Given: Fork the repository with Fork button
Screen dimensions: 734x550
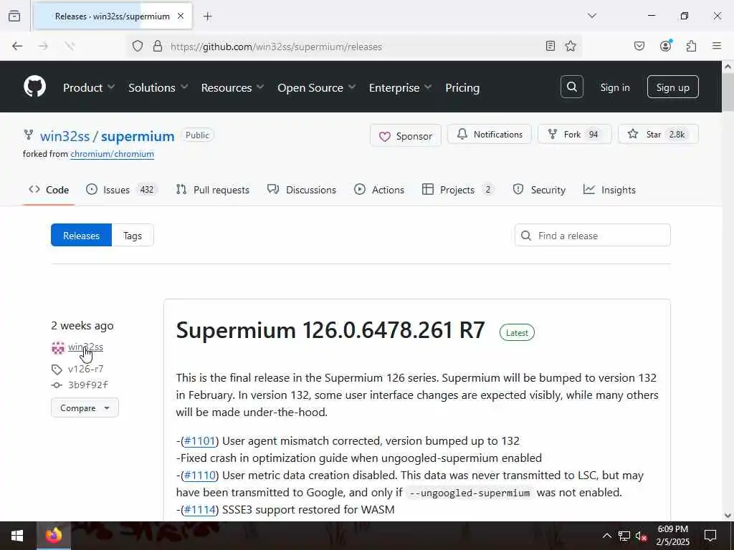Looking at the screenshot, I should pos(574,134).
